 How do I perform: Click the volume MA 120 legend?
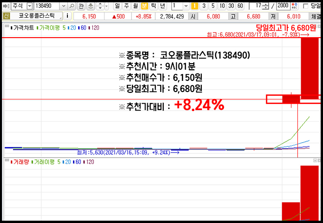(89, 162)
